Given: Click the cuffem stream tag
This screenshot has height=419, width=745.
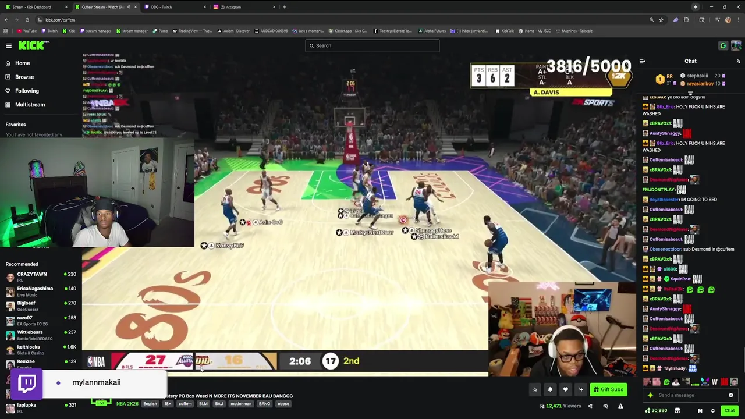Looking at the screenshot, I should 185,404.
